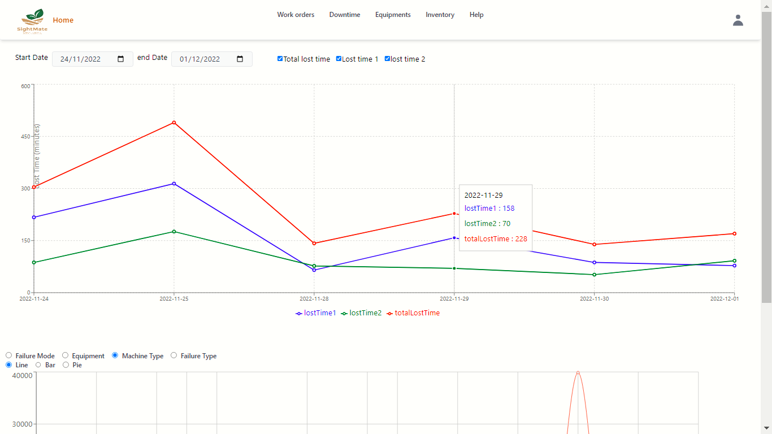Switch to Pie chart view
772x434 pixels.
tap(66, 365)
